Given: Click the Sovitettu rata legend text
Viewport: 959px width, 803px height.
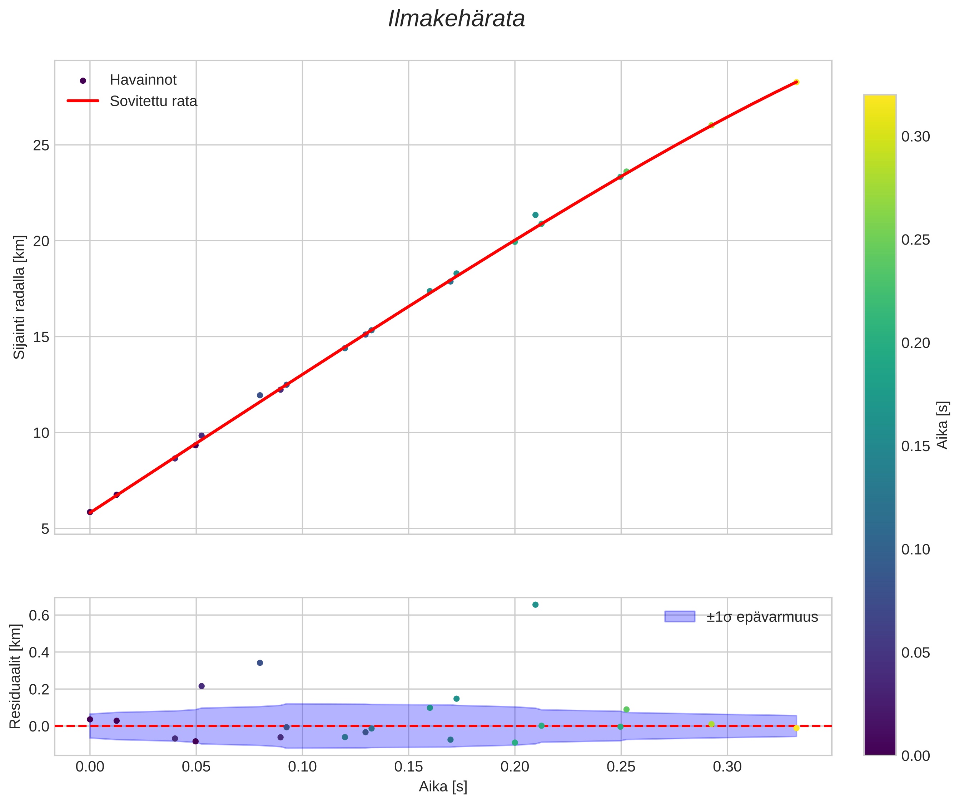Looking at the screenshot, I should pos(153,101).
